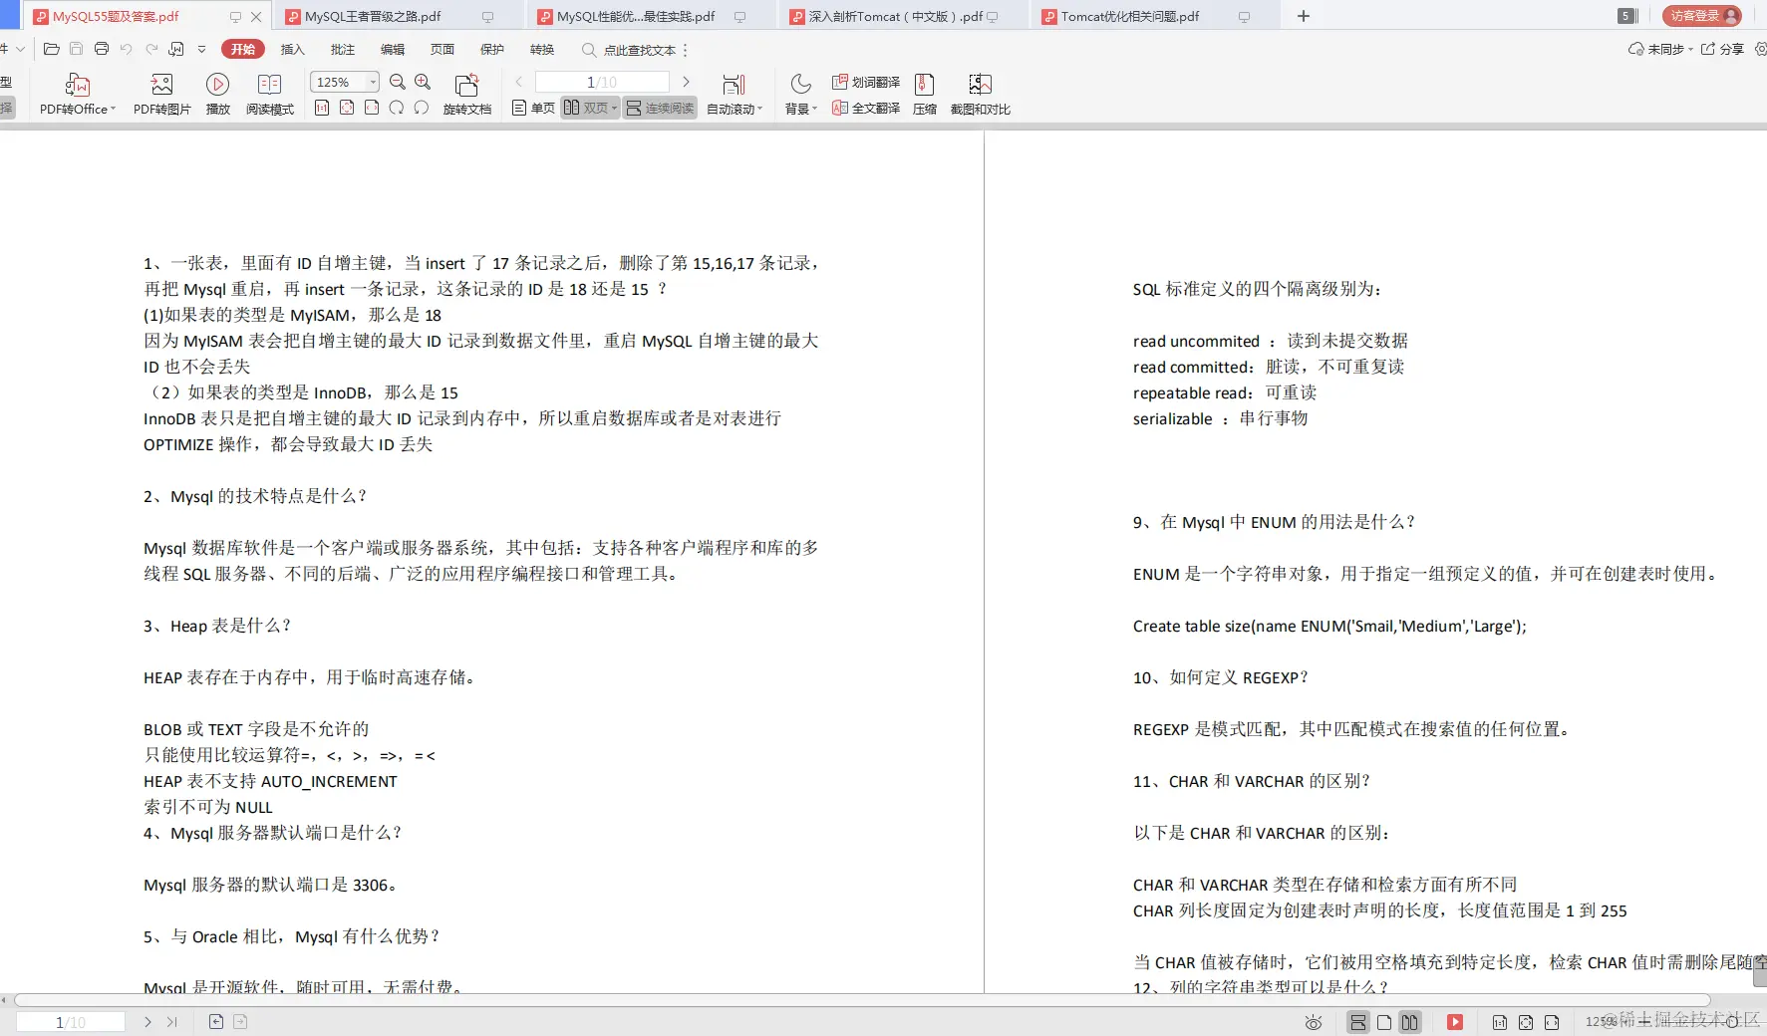Toggle 连续阅读 continuous reading mode
The height and width of the screenshot is (1036, 1767).
tap(659, 108)
